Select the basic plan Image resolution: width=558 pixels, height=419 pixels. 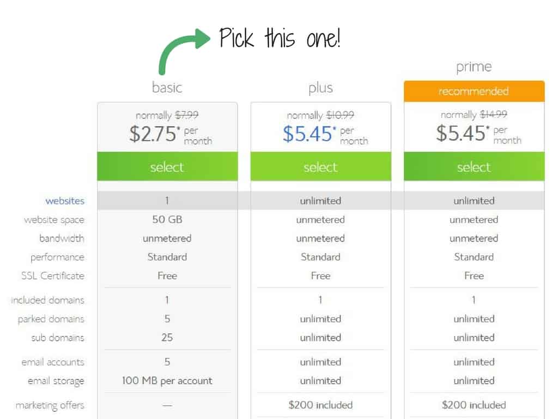click(167, 167)
